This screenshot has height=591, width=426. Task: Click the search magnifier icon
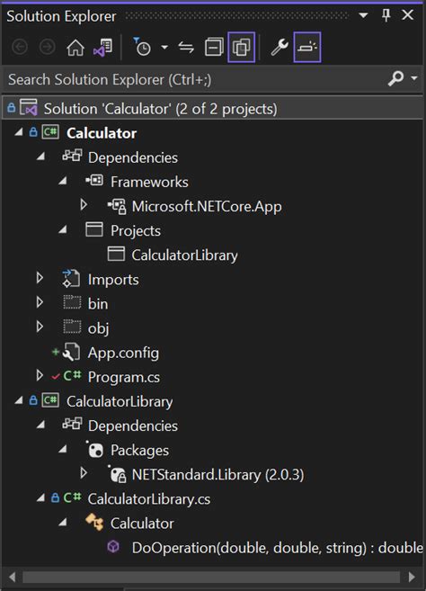click(395, 79)
